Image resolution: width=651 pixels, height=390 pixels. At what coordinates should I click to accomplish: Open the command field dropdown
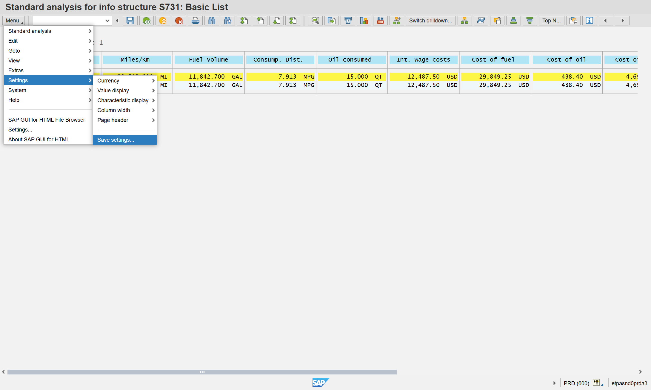tap(107, 21)
